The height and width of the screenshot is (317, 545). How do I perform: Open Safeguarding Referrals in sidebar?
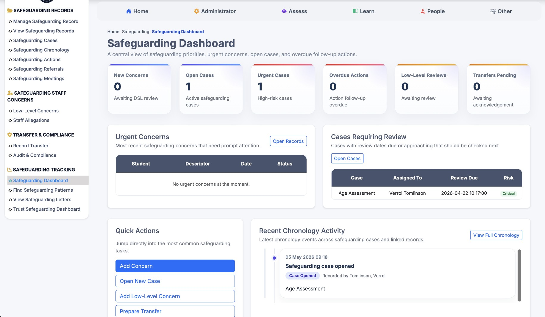tap(38, 69)
